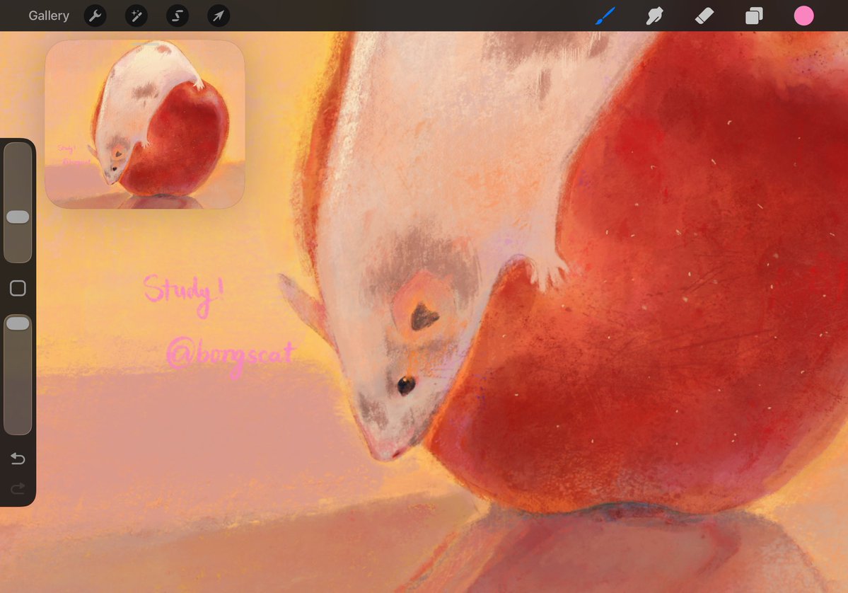Screen dimensions: 848x593
Task: Tap the square Modify button in sidebar
Action: point(18,288)
